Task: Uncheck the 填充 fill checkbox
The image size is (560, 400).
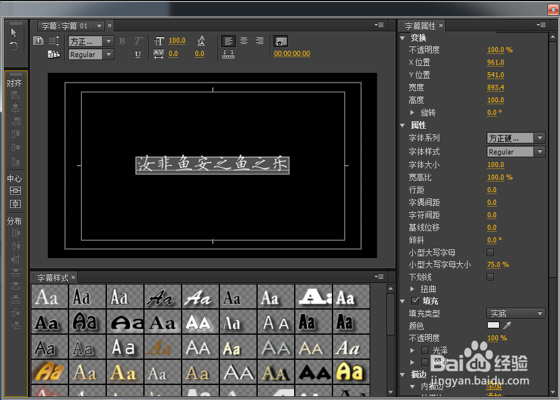Action: tap(415, 301)
